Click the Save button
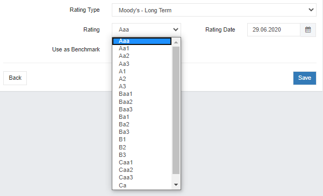Image resolution: width=323 pixels, height=196 pixels. [x=305, y=78]
